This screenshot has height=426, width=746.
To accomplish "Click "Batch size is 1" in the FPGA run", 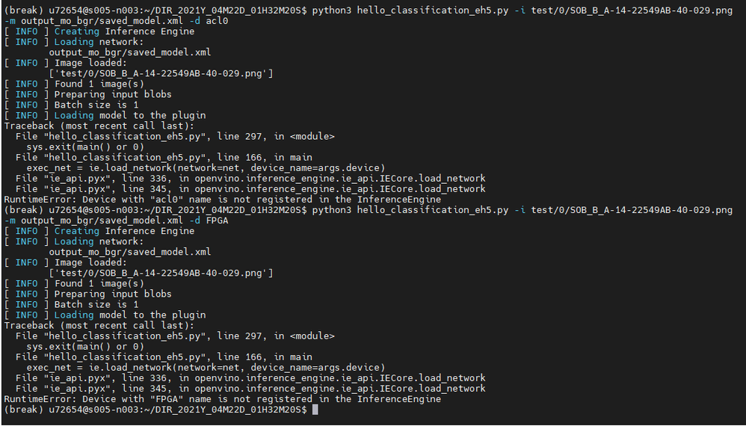I will (96, 304).
